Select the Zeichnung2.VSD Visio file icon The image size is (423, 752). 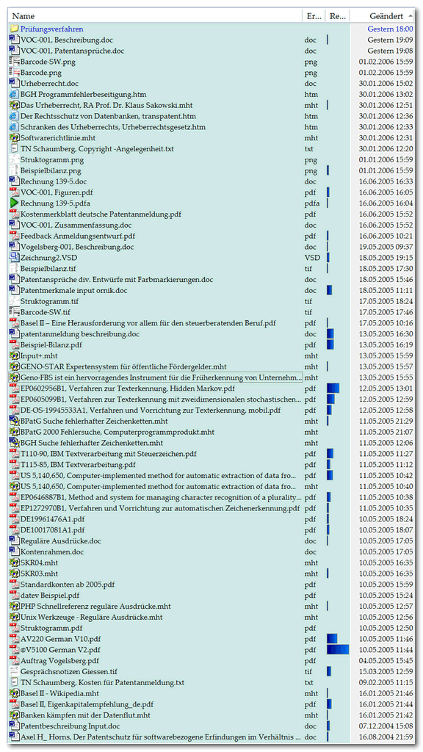coord(15,258)
